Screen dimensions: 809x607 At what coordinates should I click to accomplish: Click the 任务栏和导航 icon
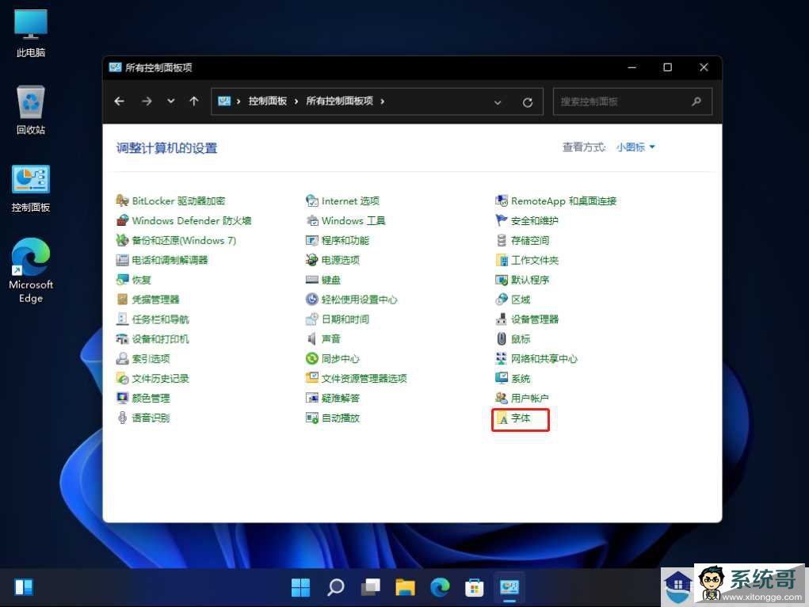tap(122, 319)
